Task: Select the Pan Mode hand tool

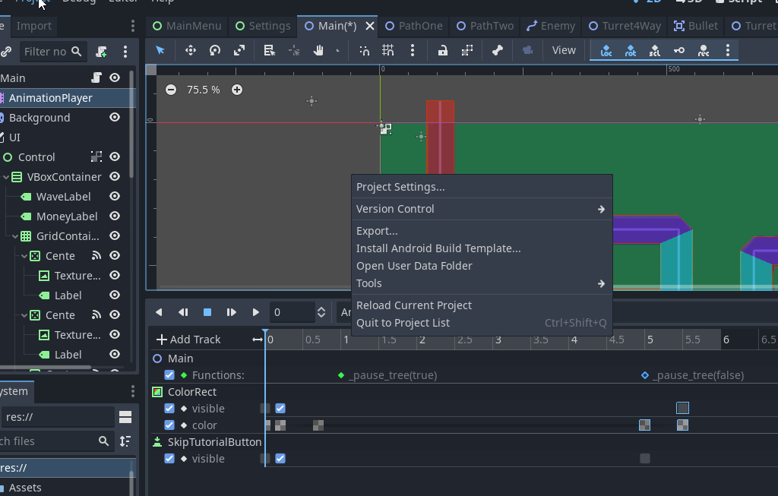Action: click(x=318, y=50)
